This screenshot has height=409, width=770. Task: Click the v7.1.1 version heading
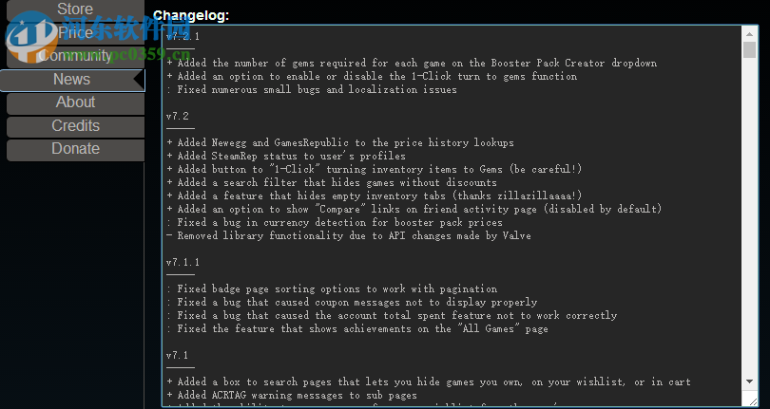click(x=183, y=262)
